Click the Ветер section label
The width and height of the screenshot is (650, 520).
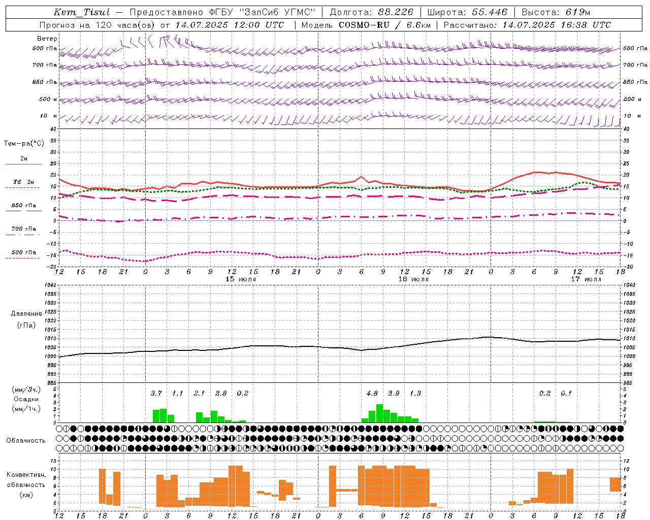47,39
